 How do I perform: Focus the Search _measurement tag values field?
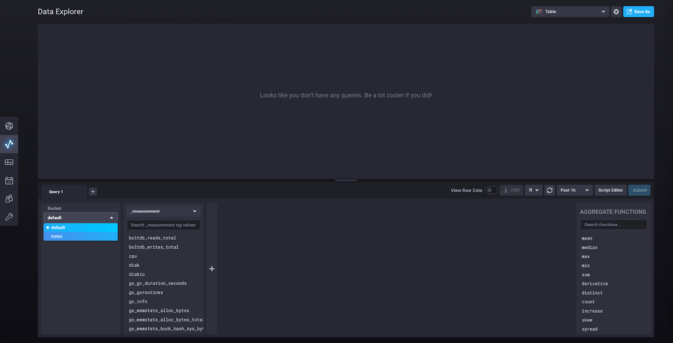tap(164, 225)
